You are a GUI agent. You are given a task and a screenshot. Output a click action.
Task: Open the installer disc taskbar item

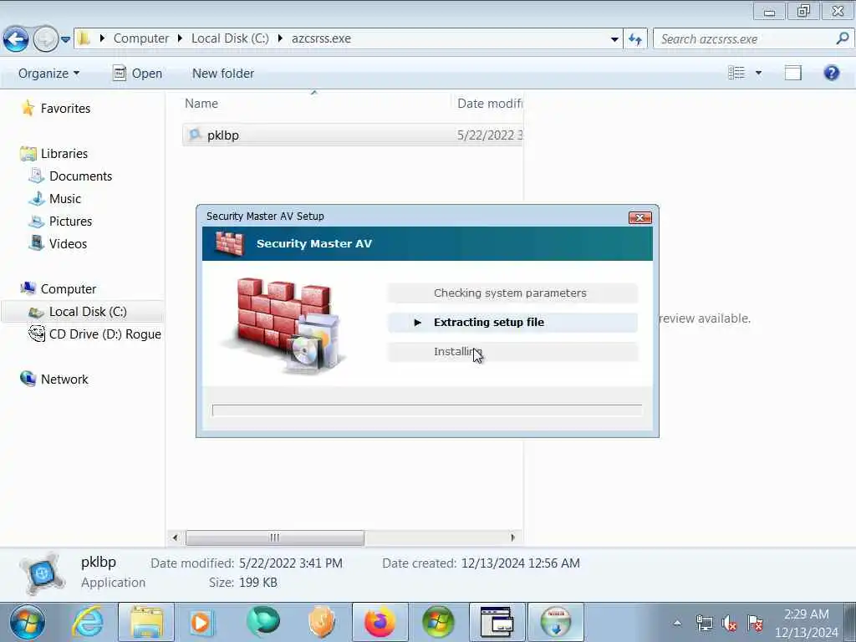tap(555, 622)
